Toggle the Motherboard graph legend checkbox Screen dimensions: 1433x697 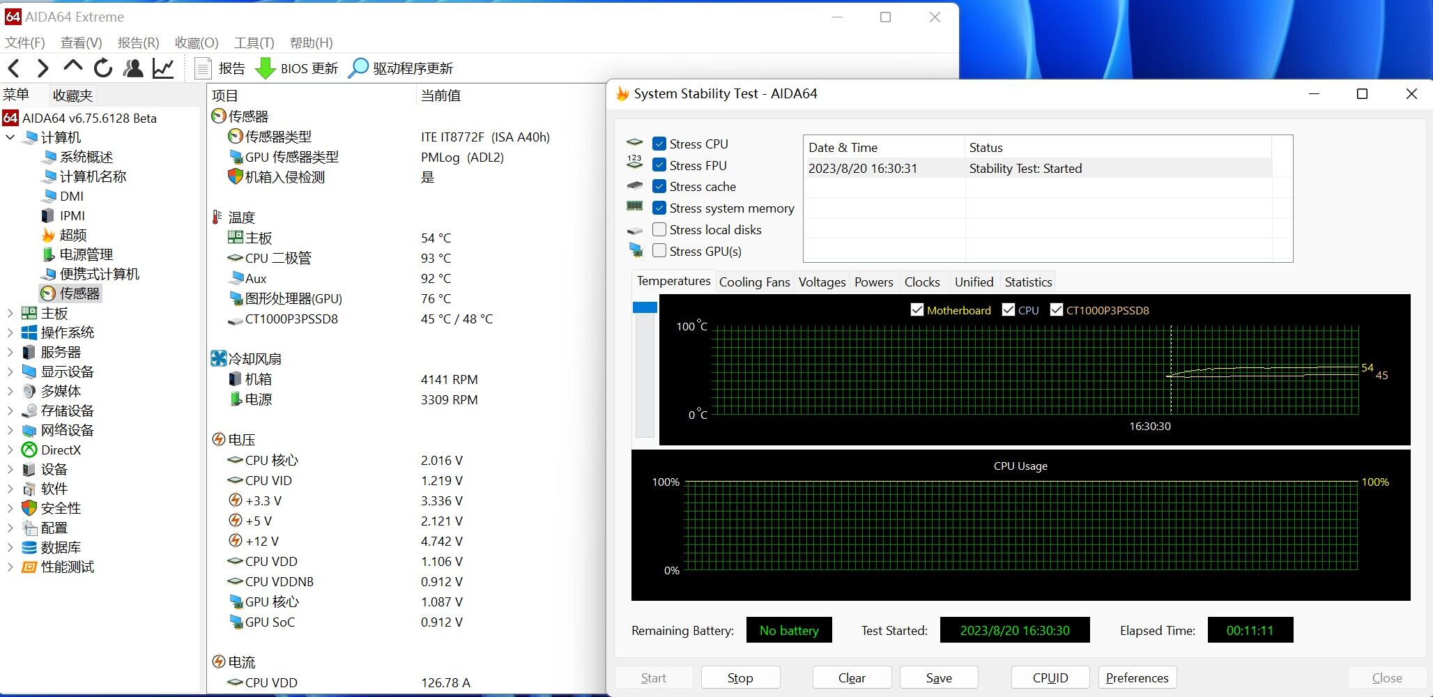tap(917, 310)
